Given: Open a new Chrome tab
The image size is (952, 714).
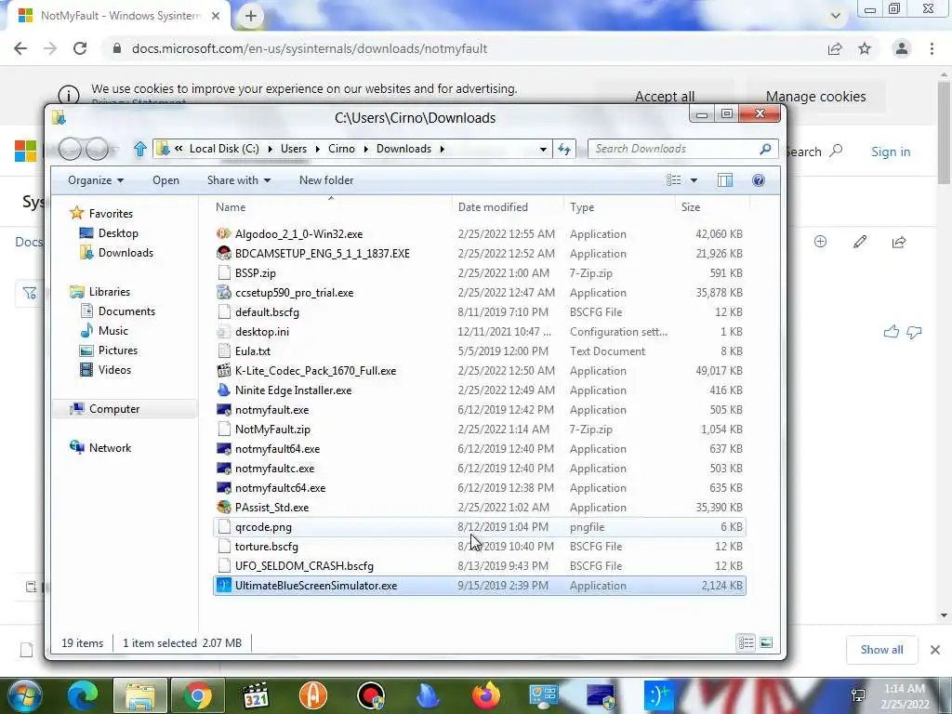Looking at the screenshot, I should (x=251, y=16).
